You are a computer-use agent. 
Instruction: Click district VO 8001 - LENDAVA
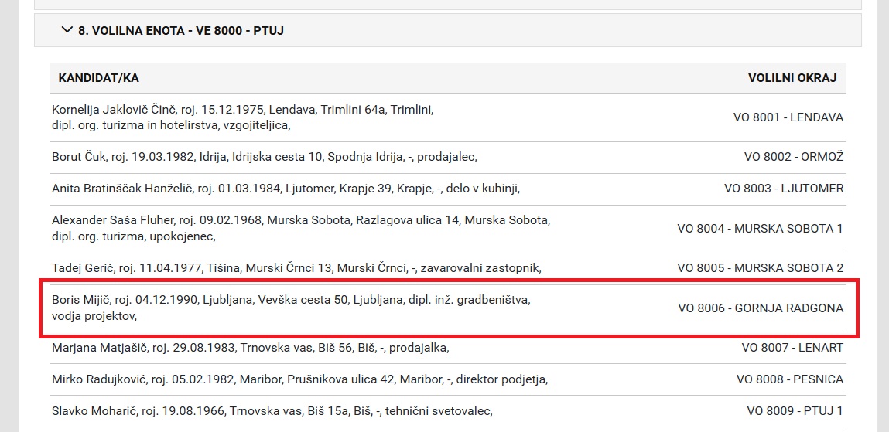[788, 117]
